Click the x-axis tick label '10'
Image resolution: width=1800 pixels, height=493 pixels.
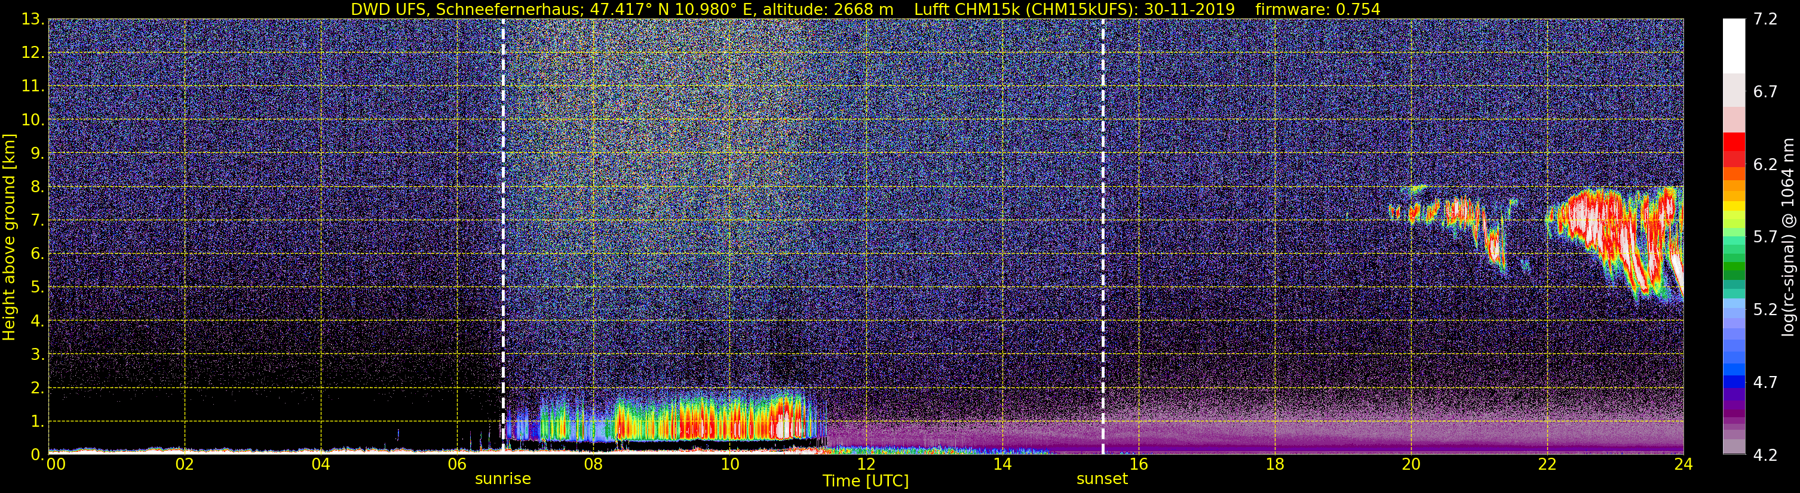click(729, 464)
